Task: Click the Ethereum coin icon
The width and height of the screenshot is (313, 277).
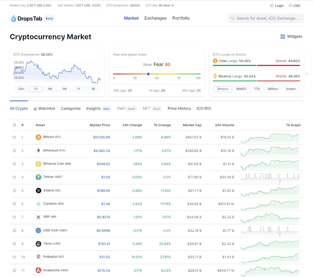Action: (x=38, y=150)
